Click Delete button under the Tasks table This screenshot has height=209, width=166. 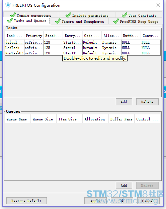(147, 102)
